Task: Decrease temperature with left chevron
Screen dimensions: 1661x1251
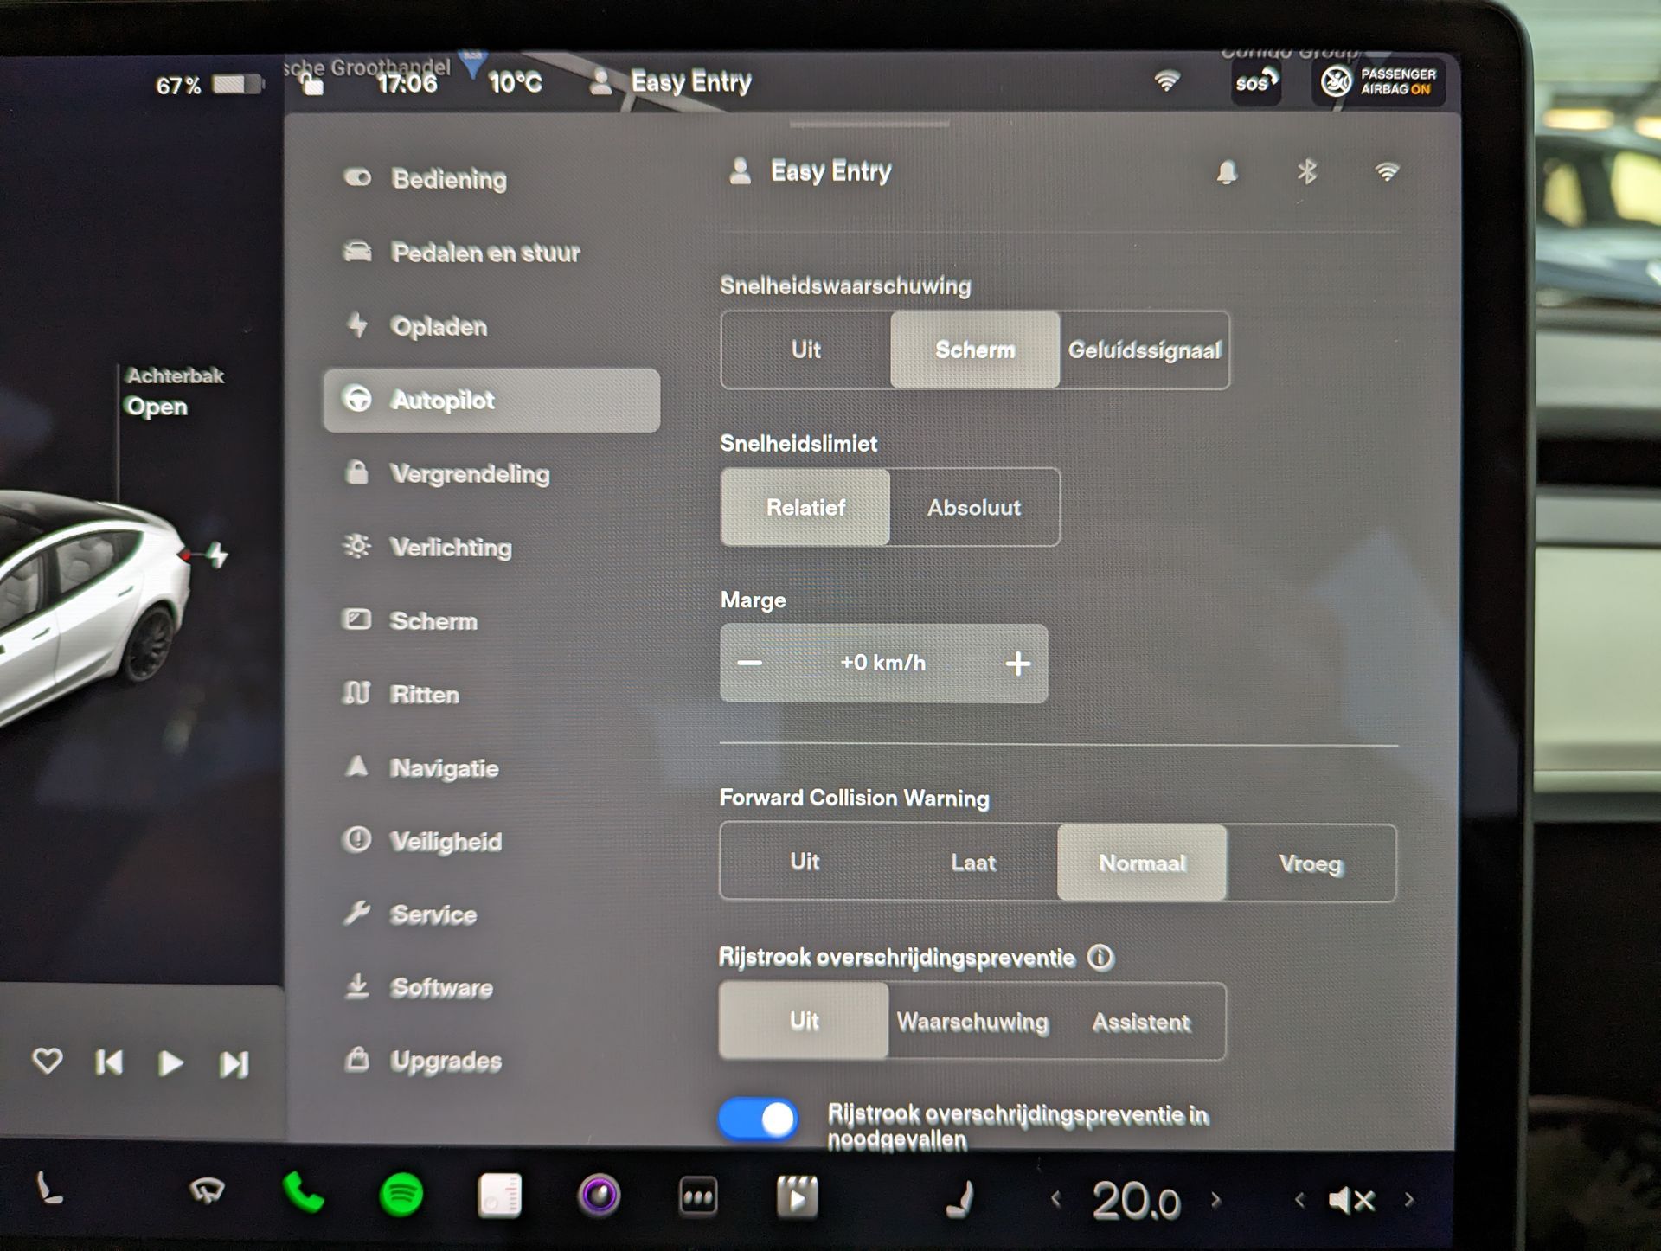Action: click(x=1055, y=1200)
